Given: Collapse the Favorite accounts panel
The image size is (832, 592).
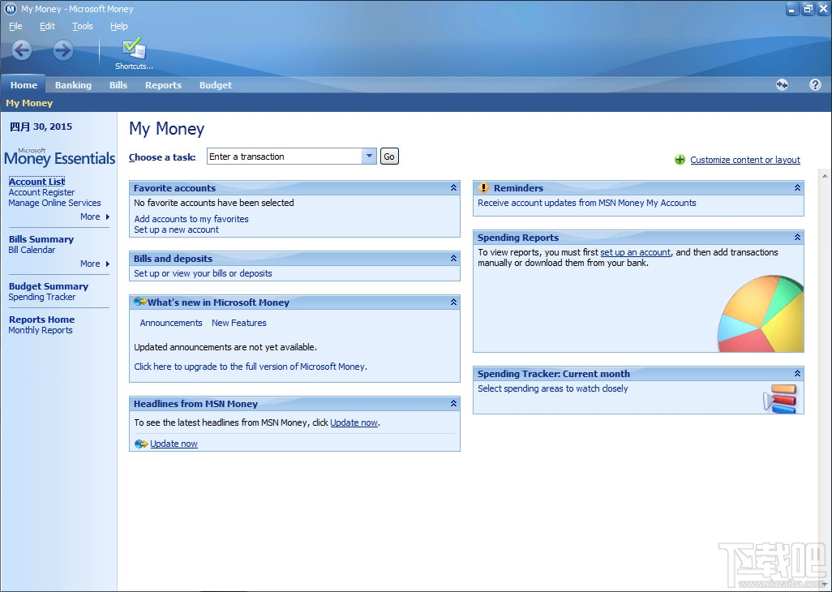Looking at the screenshot, I should click(x=453, y=188).
